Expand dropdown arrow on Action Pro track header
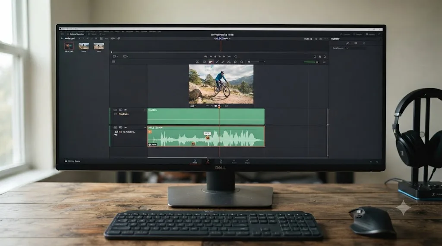This screenshot has width=442, height=246. 145,128
